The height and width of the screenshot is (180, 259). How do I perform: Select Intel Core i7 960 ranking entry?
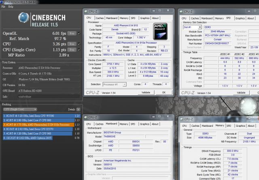click(38, 134)
